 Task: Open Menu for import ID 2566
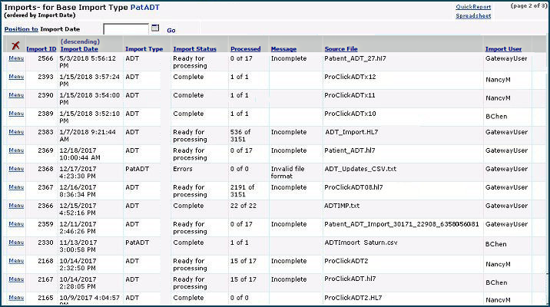click(15, 58)
